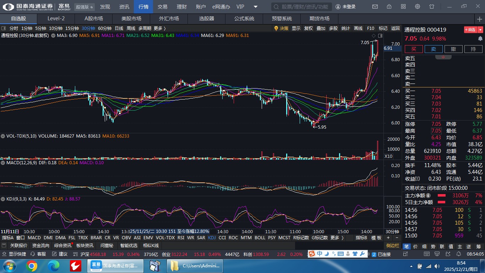Image resolution: width=485 pixels, height=273 pixels.
Task: Click the 卖 sell button
Action: click(x=434, y=49)
